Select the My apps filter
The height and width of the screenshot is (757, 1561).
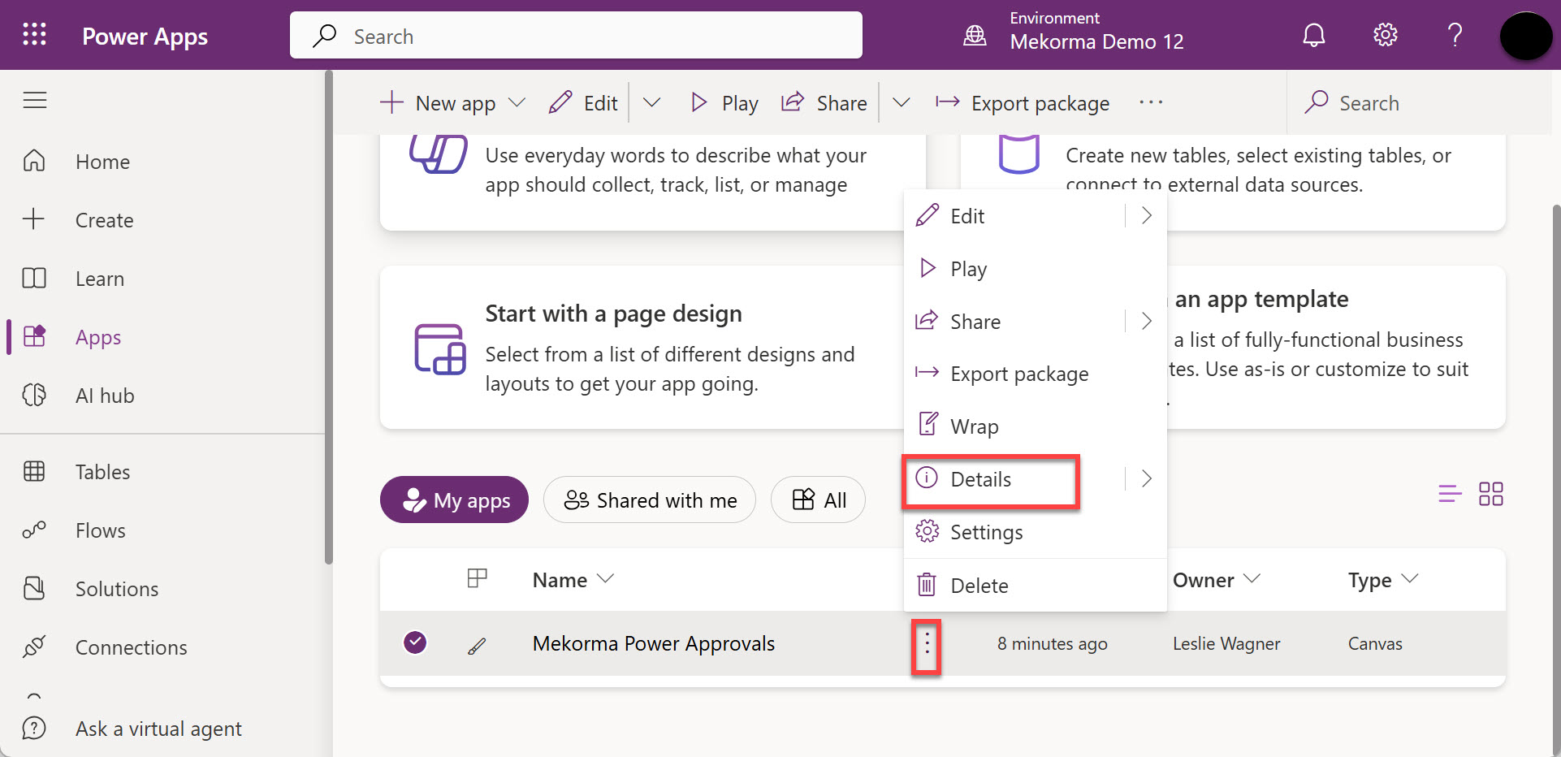[454, 500]
